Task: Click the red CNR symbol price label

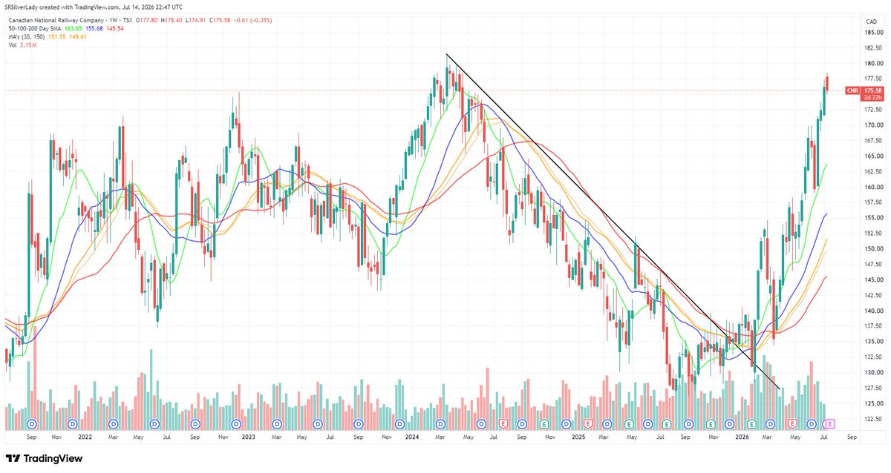Action: [x=852, y=90]
